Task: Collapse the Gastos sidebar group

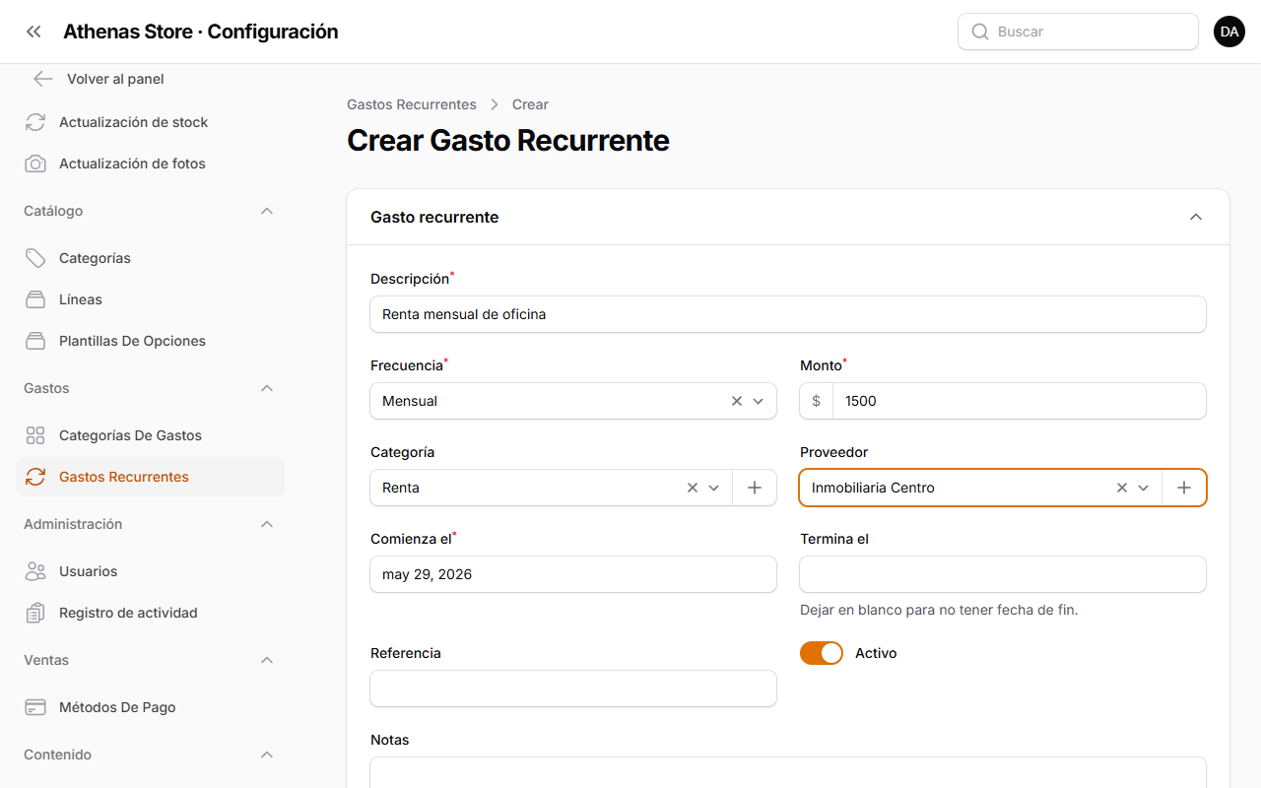Action: [x=267, y=388]
